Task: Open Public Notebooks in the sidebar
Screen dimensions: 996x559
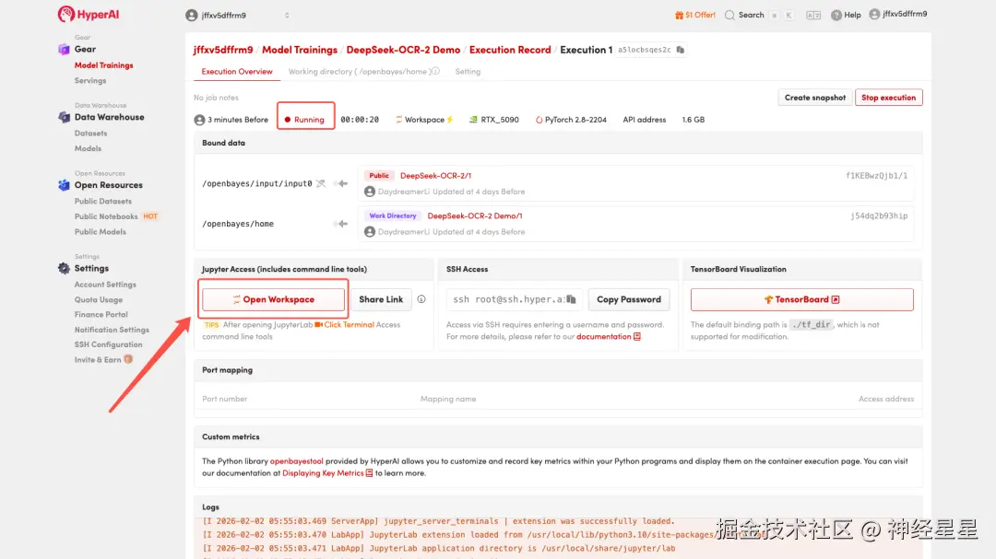Action: (106, 216)
